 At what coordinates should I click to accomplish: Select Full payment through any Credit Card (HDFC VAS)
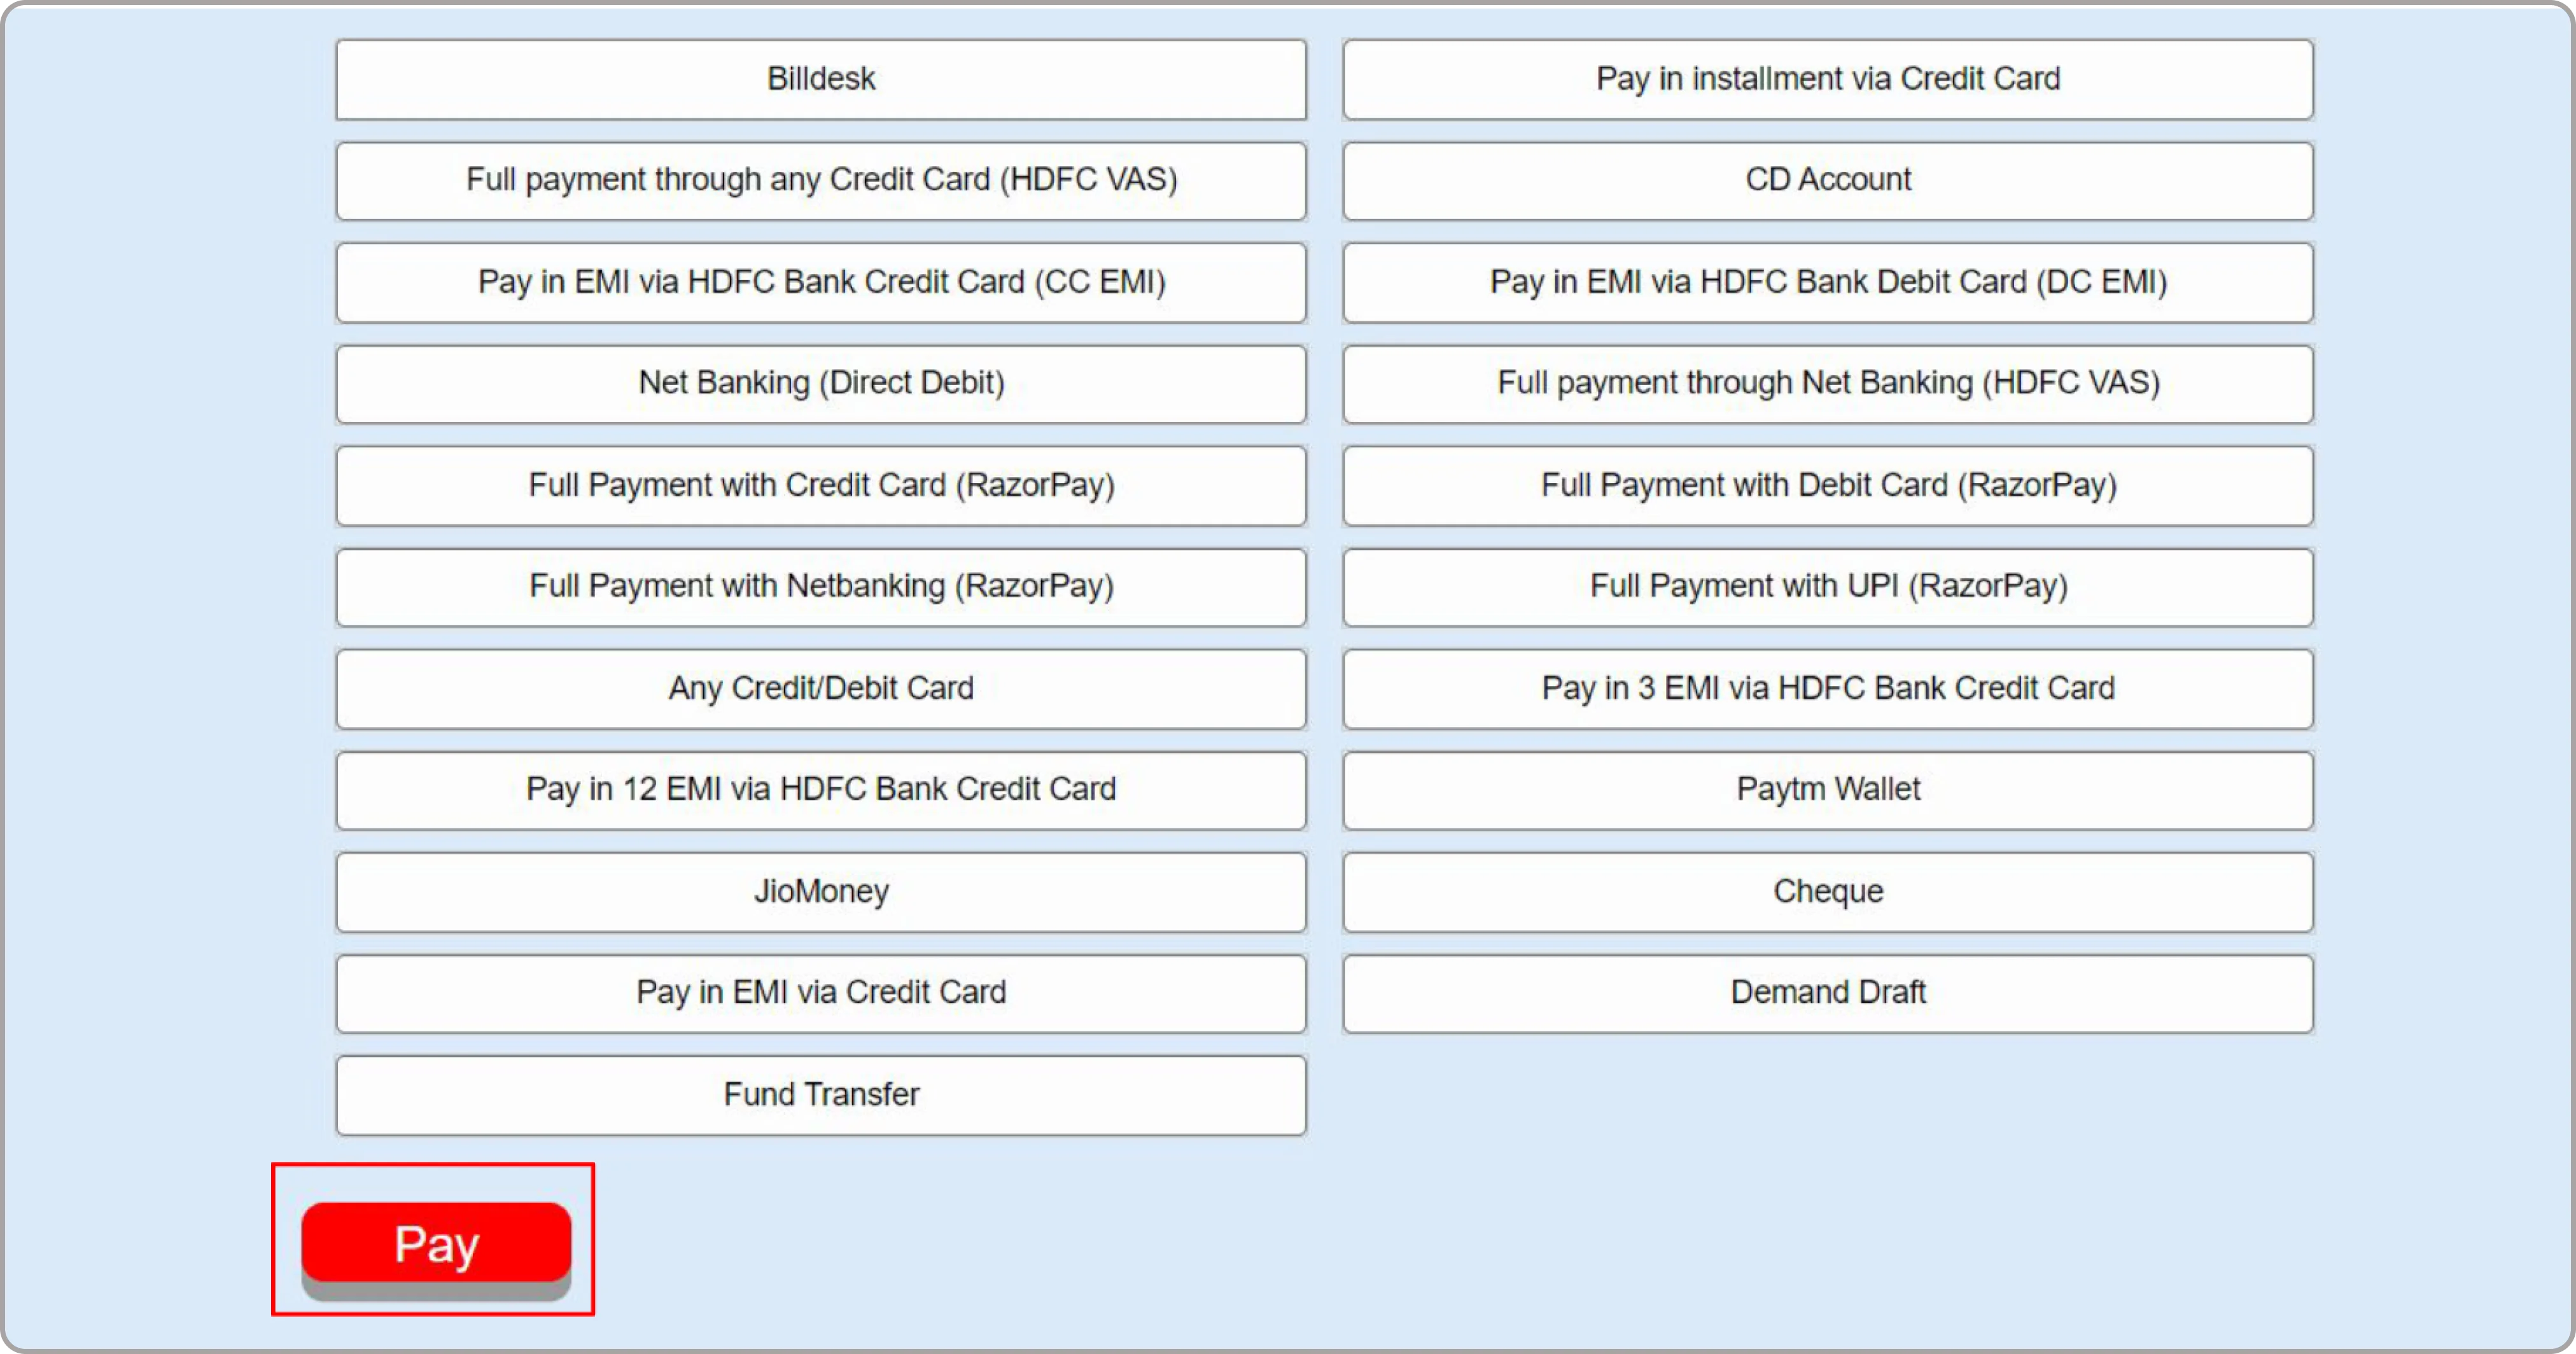(821, 181)
